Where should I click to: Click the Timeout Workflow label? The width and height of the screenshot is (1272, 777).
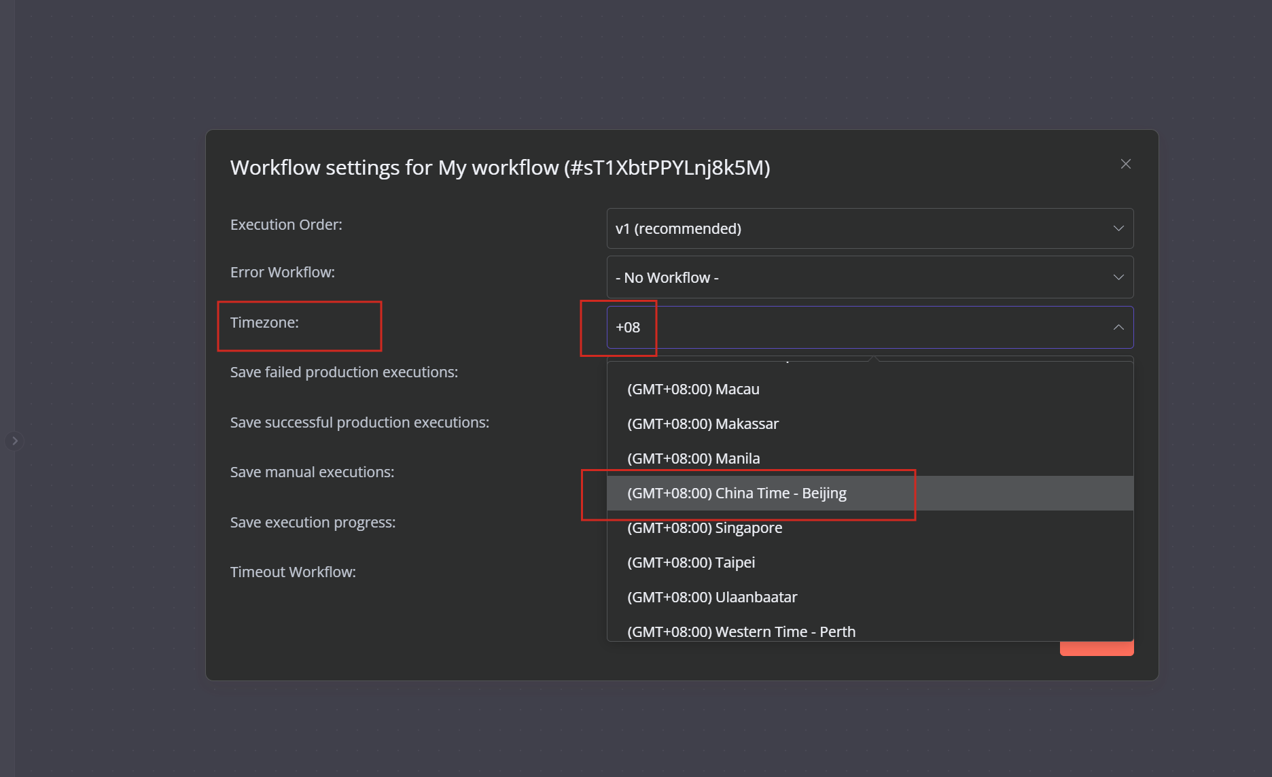click(293, 572)
